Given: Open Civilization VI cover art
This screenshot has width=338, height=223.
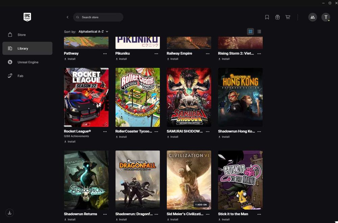Looking at the screenshot, I should point(189,180).
